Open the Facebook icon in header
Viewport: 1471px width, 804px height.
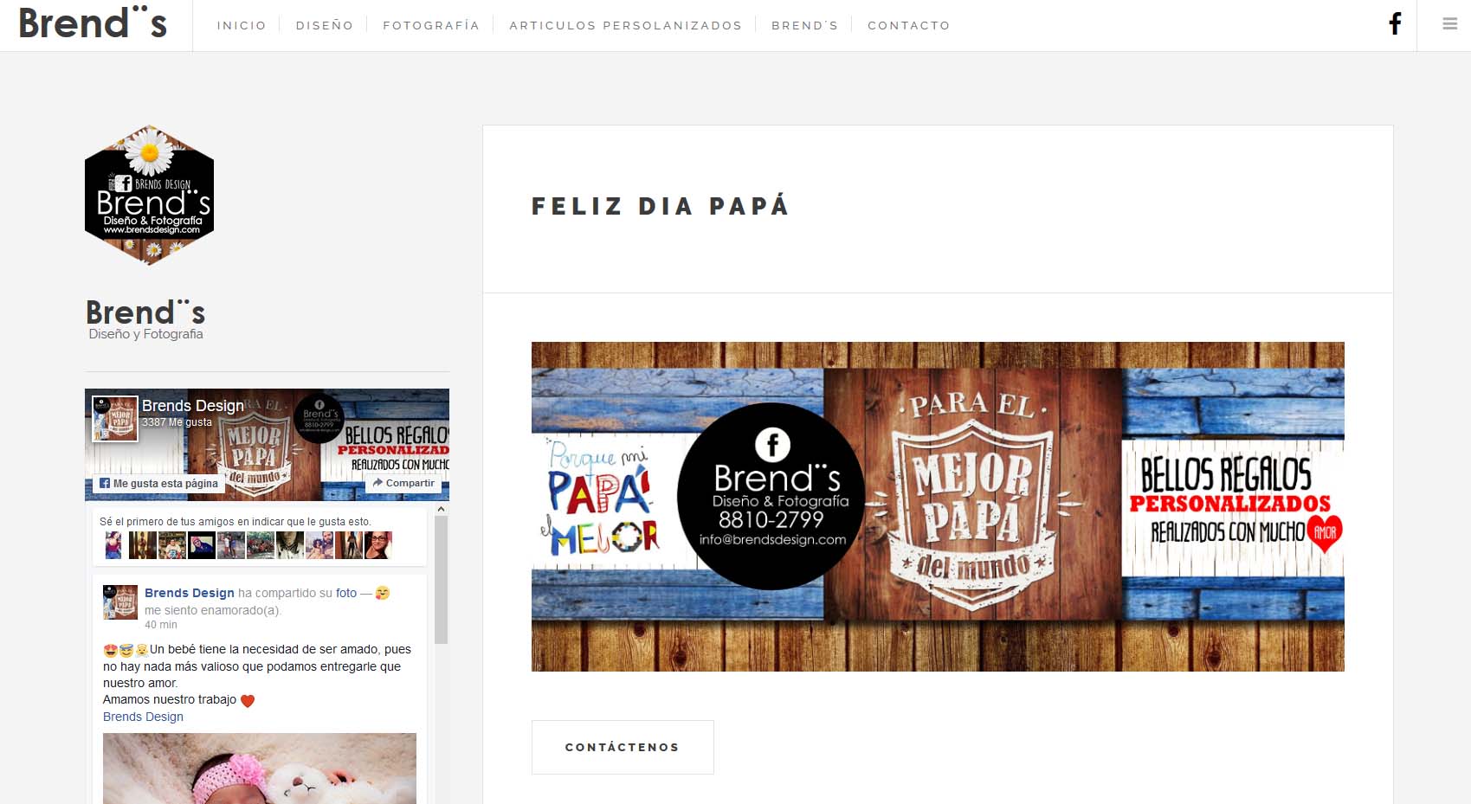tap(1395, 24)
